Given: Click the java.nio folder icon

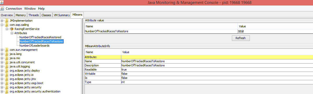Looking at the screenshot, I should [x=7, y=58].
